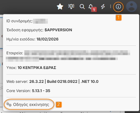
Task: Click the orange callout marker 2
Action: point(59,104)
